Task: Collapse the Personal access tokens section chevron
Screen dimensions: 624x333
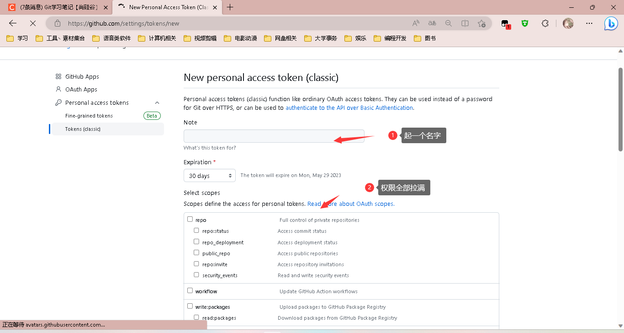Action: [157, 102]
